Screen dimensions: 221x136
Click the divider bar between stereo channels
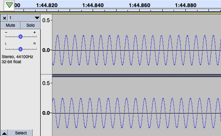(x=137, y=76)
